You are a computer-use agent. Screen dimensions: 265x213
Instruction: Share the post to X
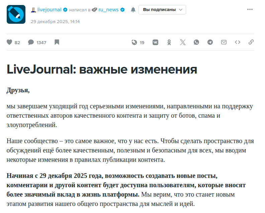(183, 42)
